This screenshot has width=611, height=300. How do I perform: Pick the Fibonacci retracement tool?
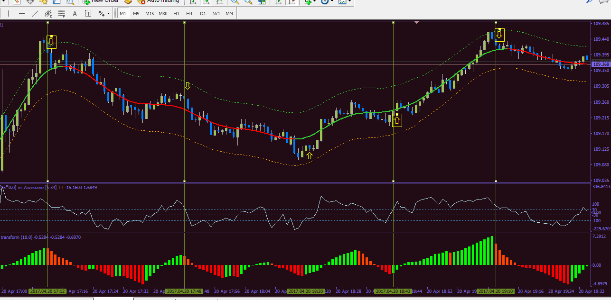(61, 13)
